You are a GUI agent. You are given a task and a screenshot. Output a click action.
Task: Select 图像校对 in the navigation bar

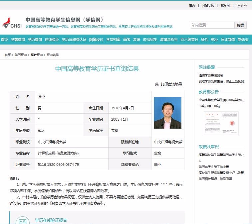[x=96, y=40]
